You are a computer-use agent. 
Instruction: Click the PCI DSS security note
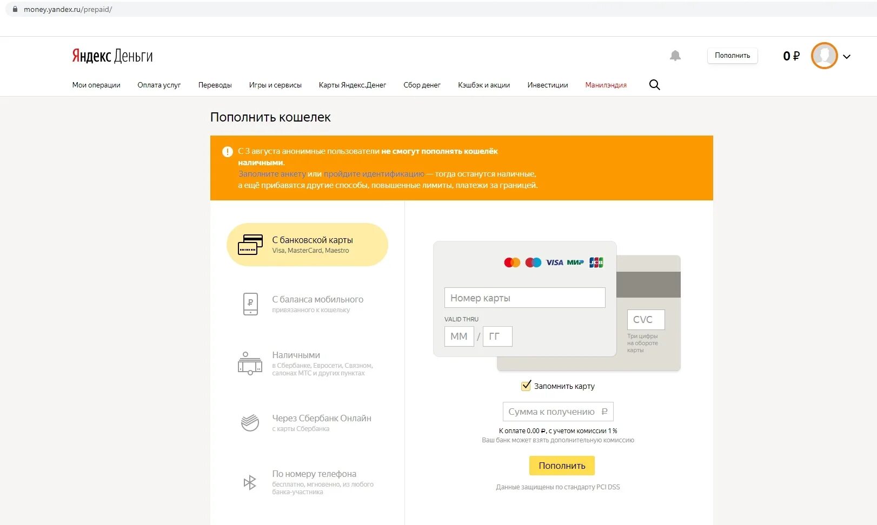[558, 487]
